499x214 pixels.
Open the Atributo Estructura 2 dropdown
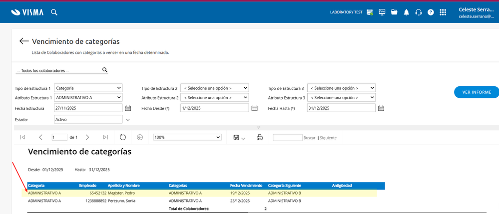214,98
